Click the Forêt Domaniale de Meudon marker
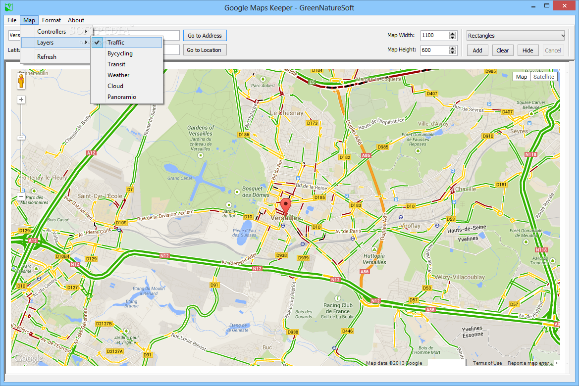The image size is (579, 386). click(x=526, y=242)
